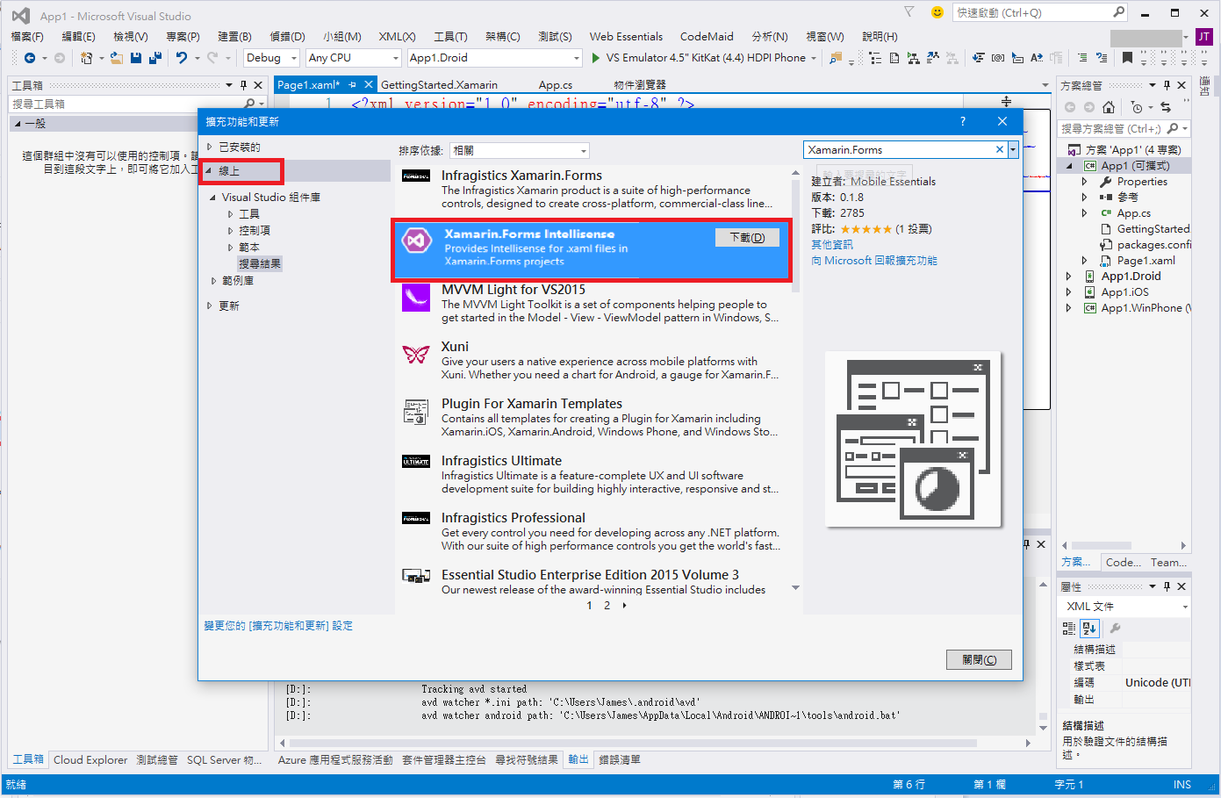Select Search Results tree item
The image size is (1221, 798).
point(260,263)
